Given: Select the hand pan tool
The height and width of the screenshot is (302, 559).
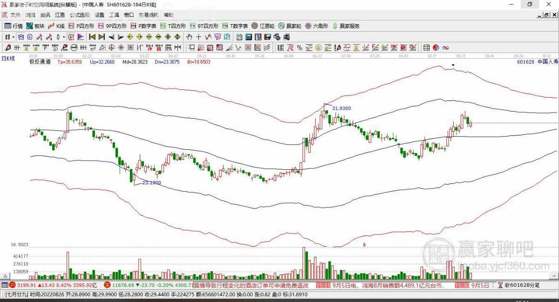Looking at the screenshot, I should [x=190, y=37].
